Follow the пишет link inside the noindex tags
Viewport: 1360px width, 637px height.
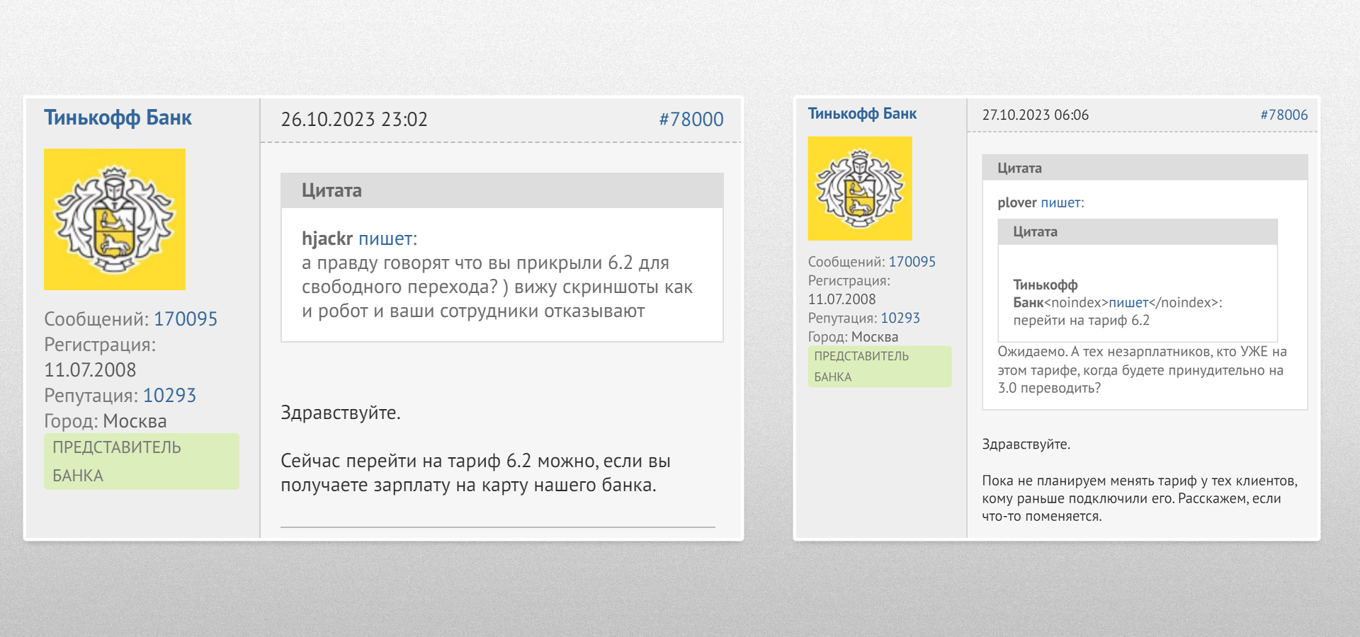pos(1128,302)
